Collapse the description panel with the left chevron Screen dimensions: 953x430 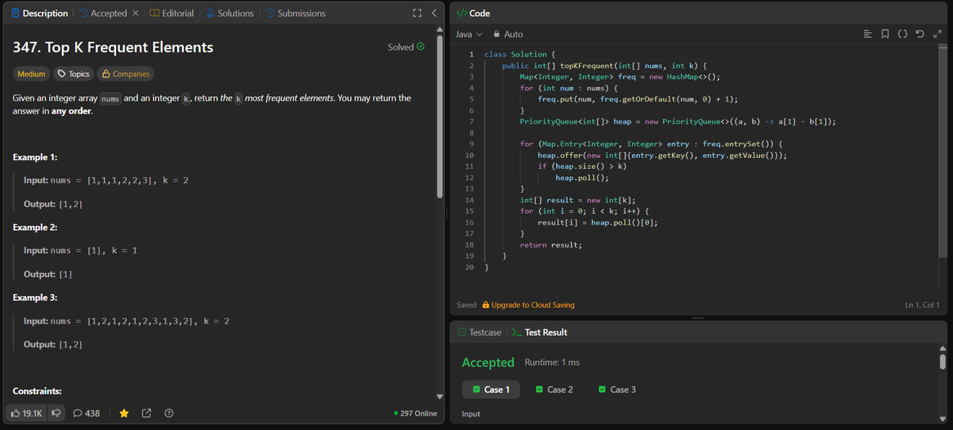coord(434,13)
